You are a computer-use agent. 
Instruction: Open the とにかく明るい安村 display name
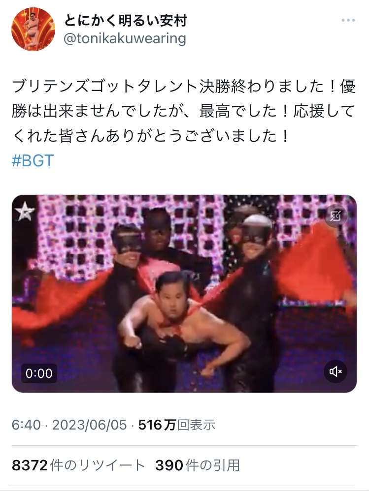[126, 21]
